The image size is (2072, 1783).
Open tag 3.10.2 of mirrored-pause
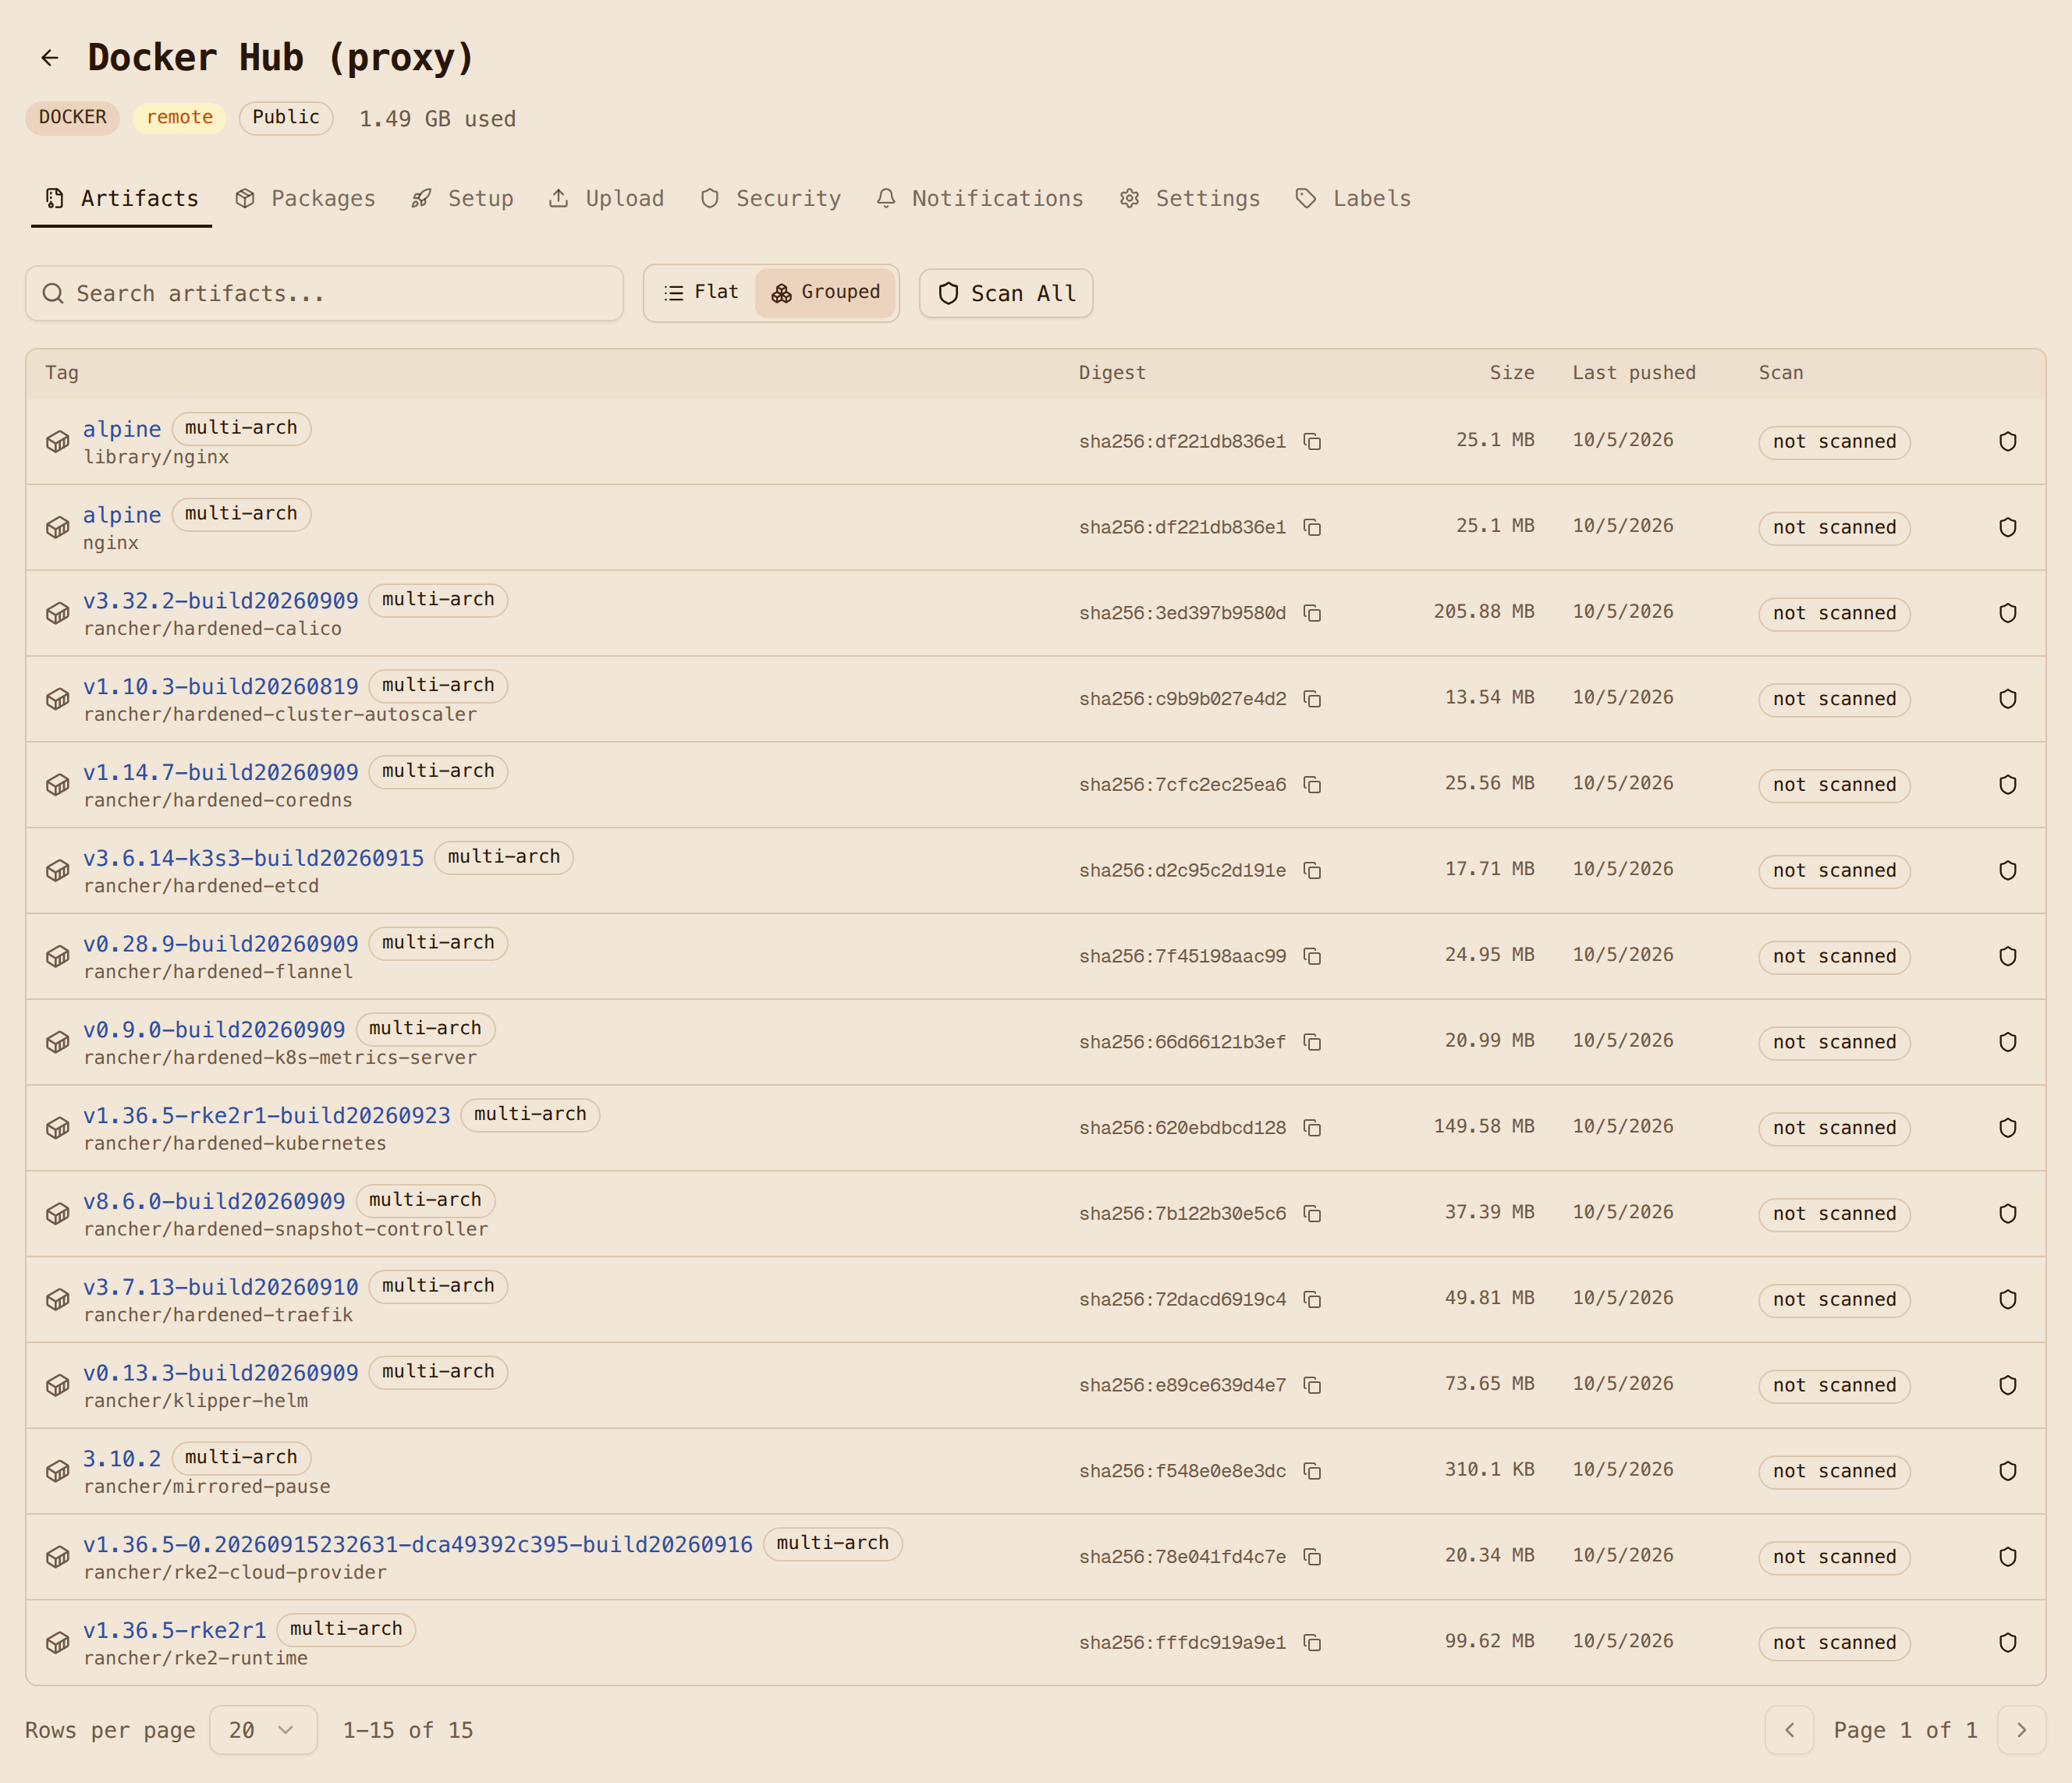coord(122,1459)
